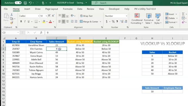Image resolution: width=188 pixels, height=106 pixels.
Task: Open the Review tab
Action: 90,9
